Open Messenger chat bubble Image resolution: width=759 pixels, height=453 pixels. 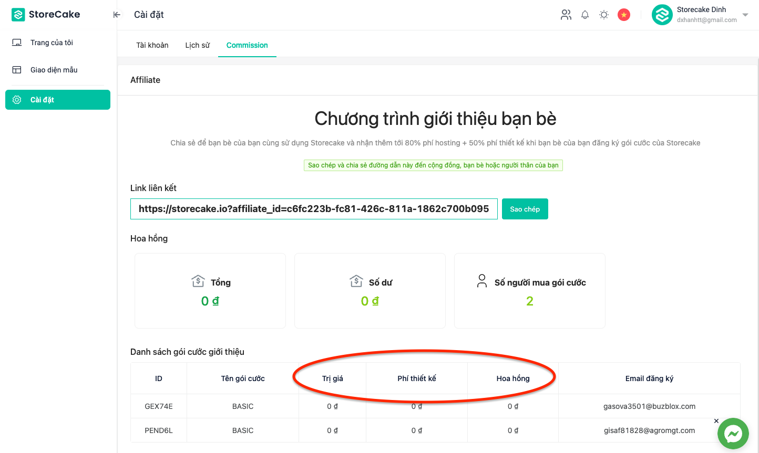[x=733, y=434]
